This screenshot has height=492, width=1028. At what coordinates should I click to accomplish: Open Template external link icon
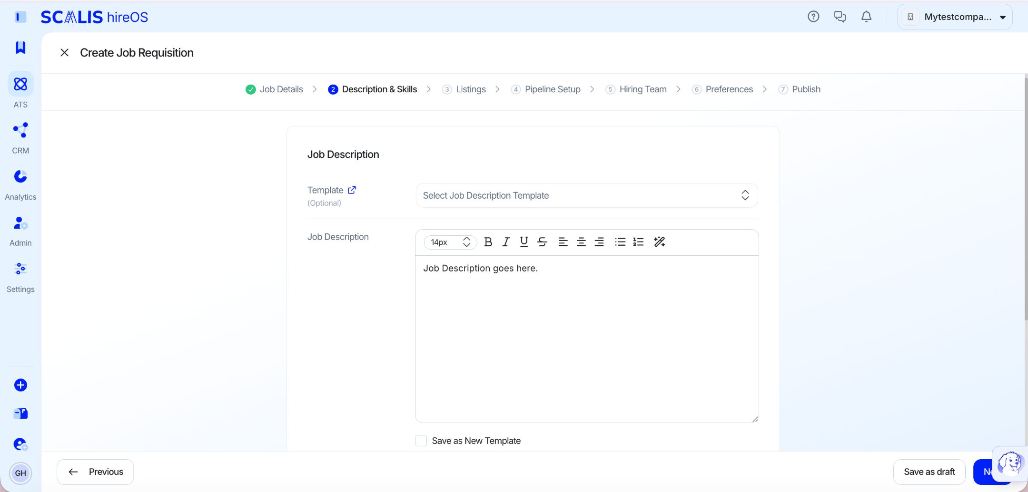pos(352,190)
